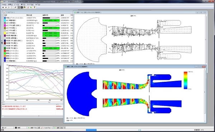Click the pushpin icon in toolbar
Screen dimensions: 215x132
15,8
